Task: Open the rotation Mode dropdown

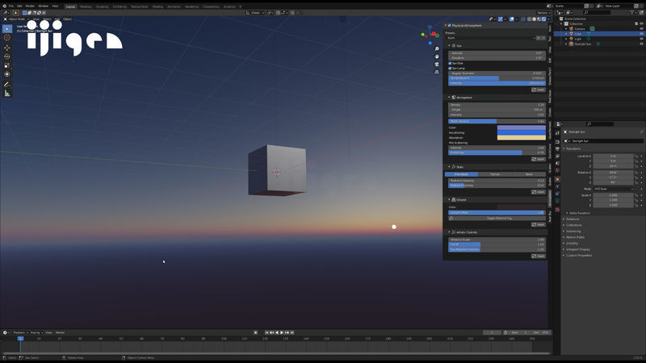Action: [x=614, y=189]
